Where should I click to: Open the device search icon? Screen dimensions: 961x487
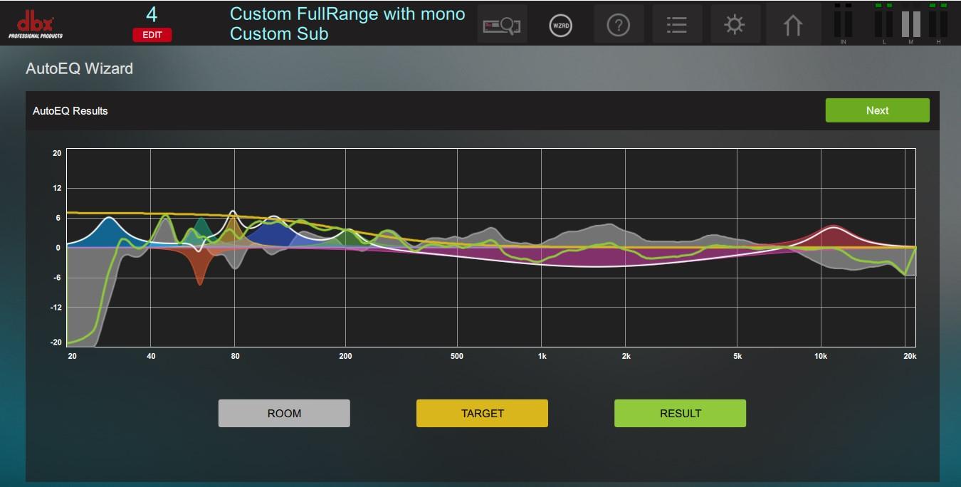click(502, 25)
